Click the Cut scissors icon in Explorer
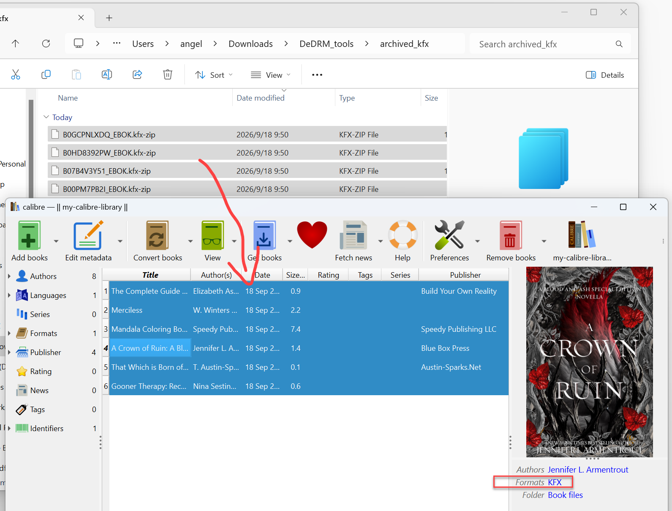672x511 pixels. (16, 75)
